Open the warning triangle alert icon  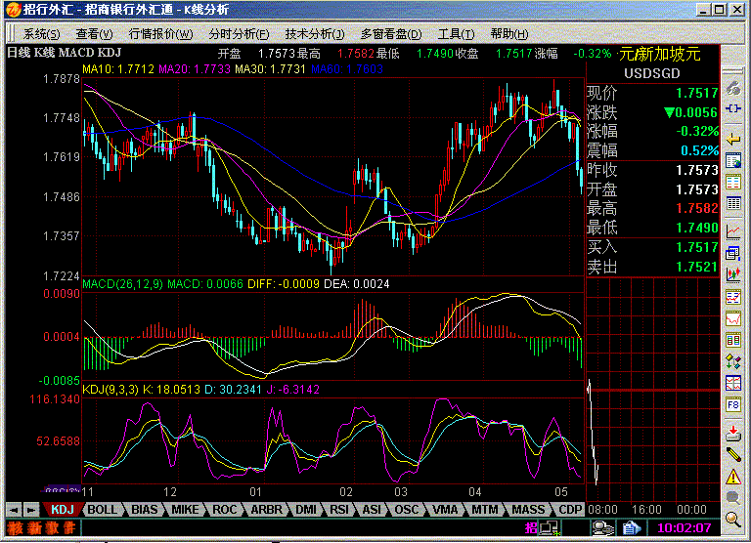point(733,476)
